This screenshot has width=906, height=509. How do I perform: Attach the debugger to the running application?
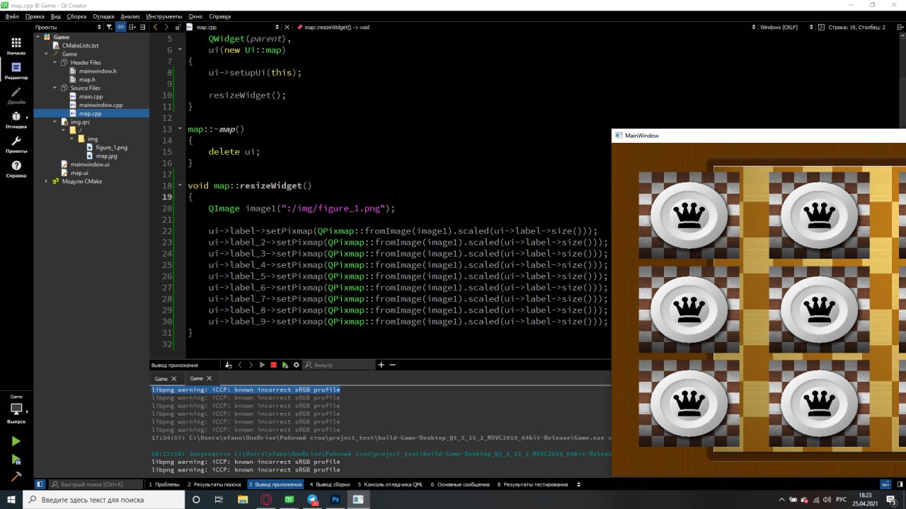[285, 365]
